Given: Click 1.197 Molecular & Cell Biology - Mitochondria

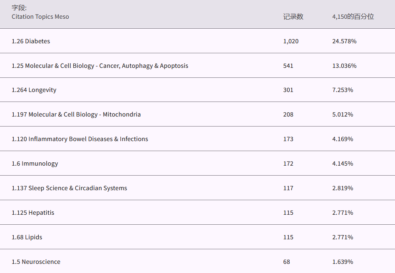Looking at the screenshot, I should 76,114.
